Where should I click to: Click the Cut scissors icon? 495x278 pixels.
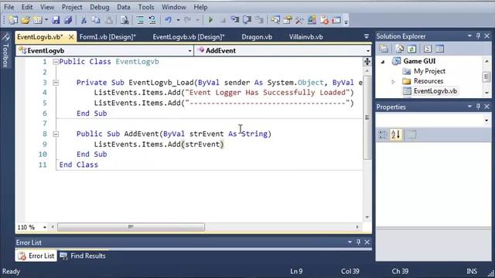[84, 20]
